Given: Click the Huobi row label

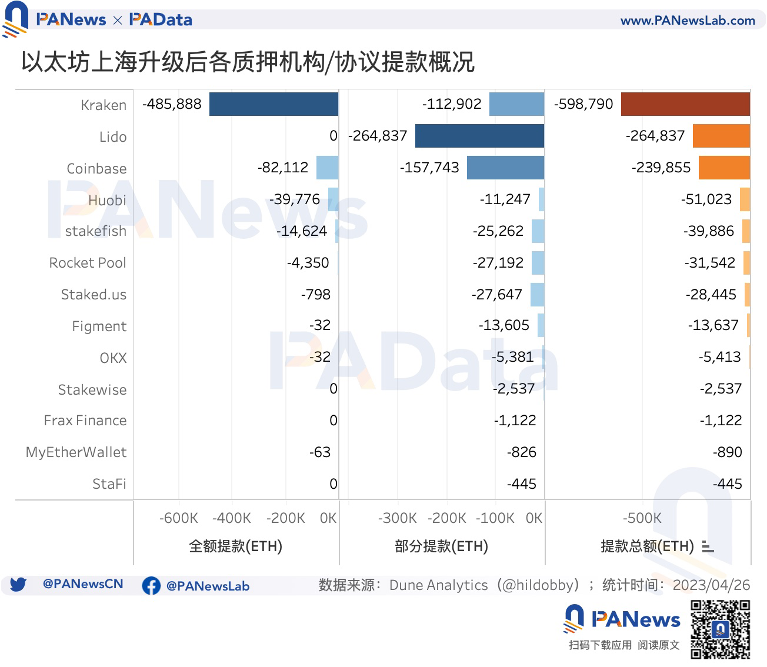Looking at the screenshot, I should [x=107, y=201].
